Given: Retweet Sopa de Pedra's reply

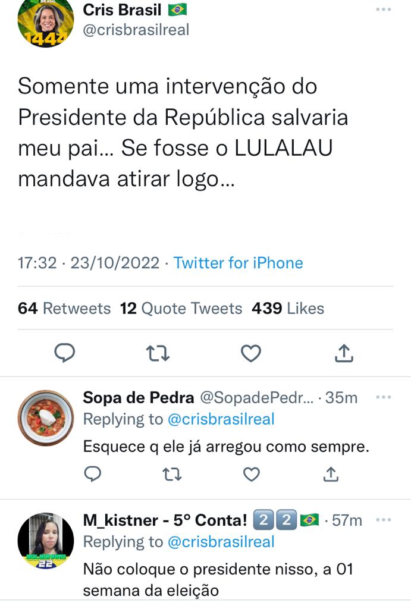Looking at the screenshot, I should point(172,474).
